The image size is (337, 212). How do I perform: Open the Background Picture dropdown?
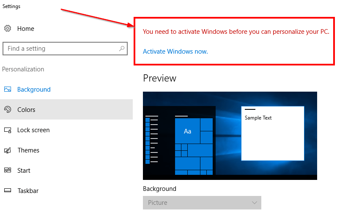click(x=202, y=203)
